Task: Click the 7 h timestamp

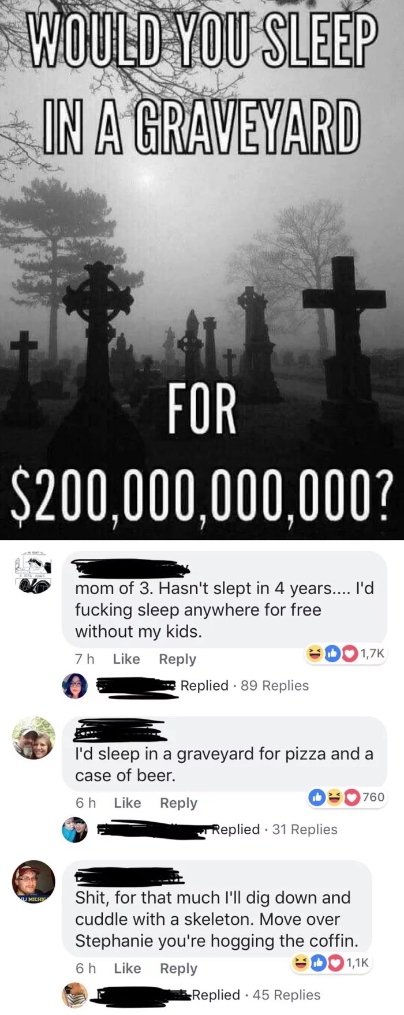Action: click(84, 659)
